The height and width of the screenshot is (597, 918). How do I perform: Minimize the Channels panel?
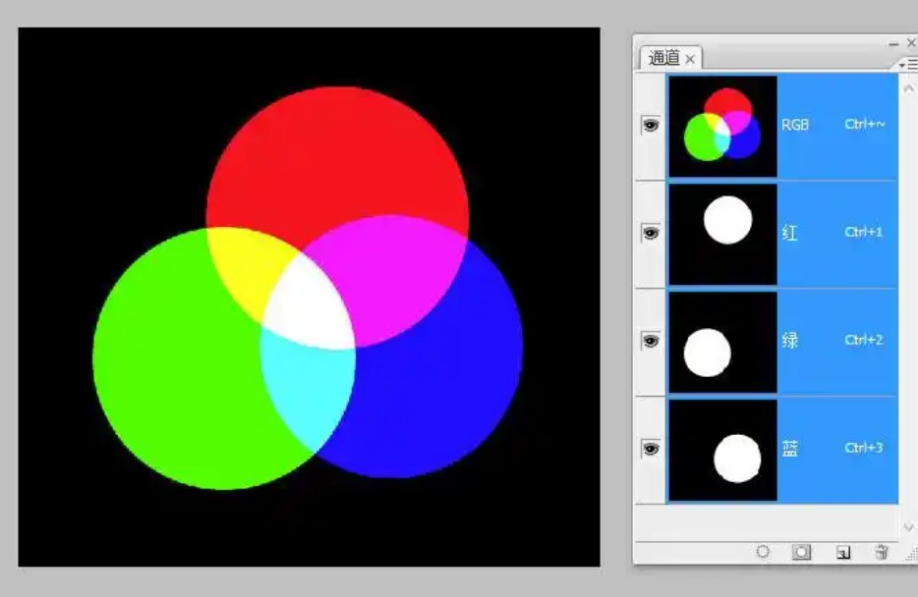pyautogui.click(x=893, y=43)
